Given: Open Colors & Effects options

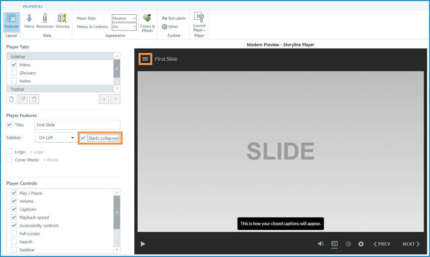Looking at the screenshot, I should coord(147,23).
